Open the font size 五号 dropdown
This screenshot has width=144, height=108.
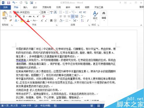click(48, 12)
